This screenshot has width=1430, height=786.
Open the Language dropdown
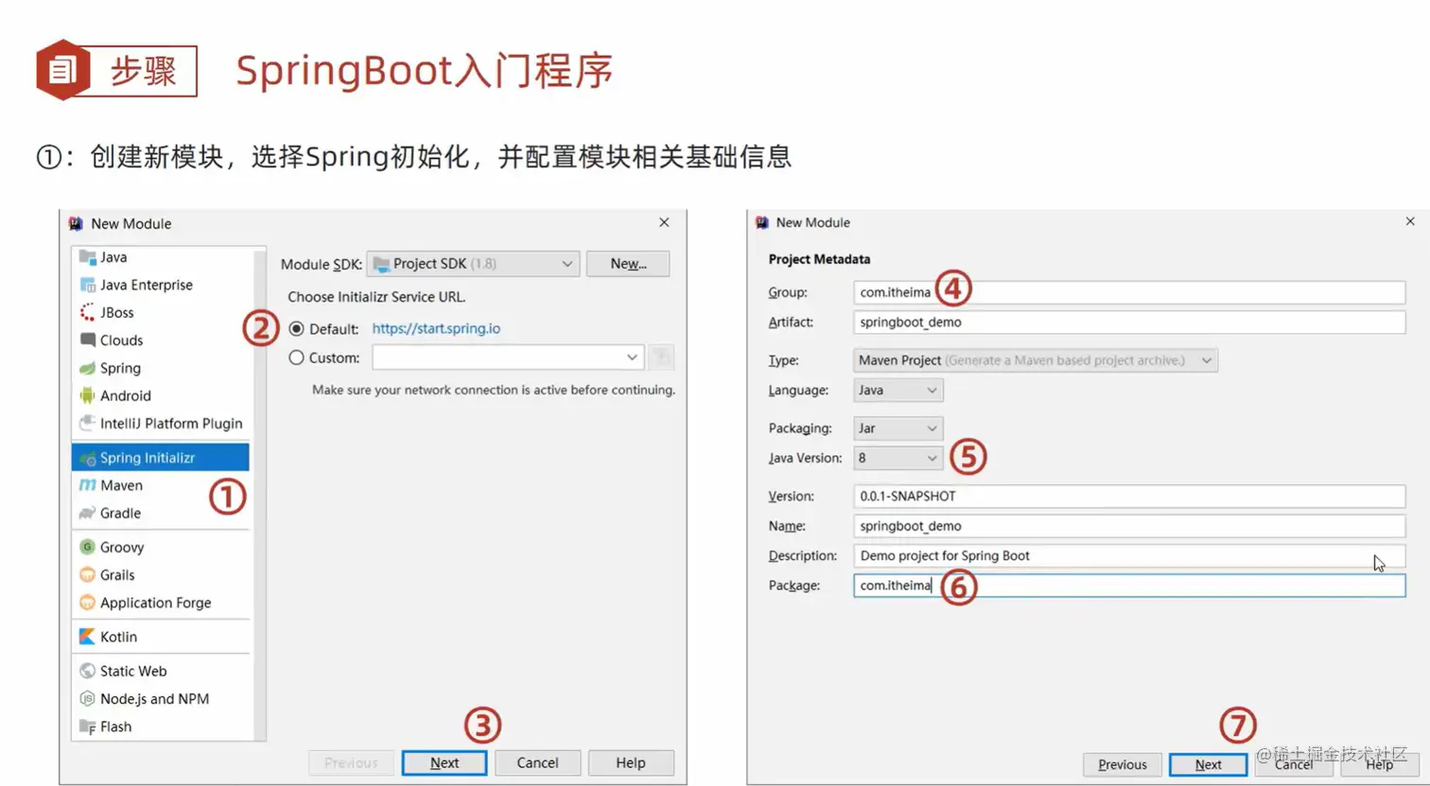898,390
